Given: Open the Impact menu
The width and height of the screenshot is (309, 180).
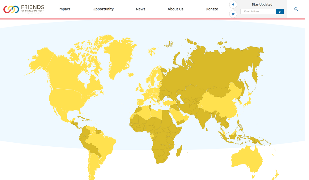Looking at the screenshot, I should pyautogui.click(x=64, y=9).
